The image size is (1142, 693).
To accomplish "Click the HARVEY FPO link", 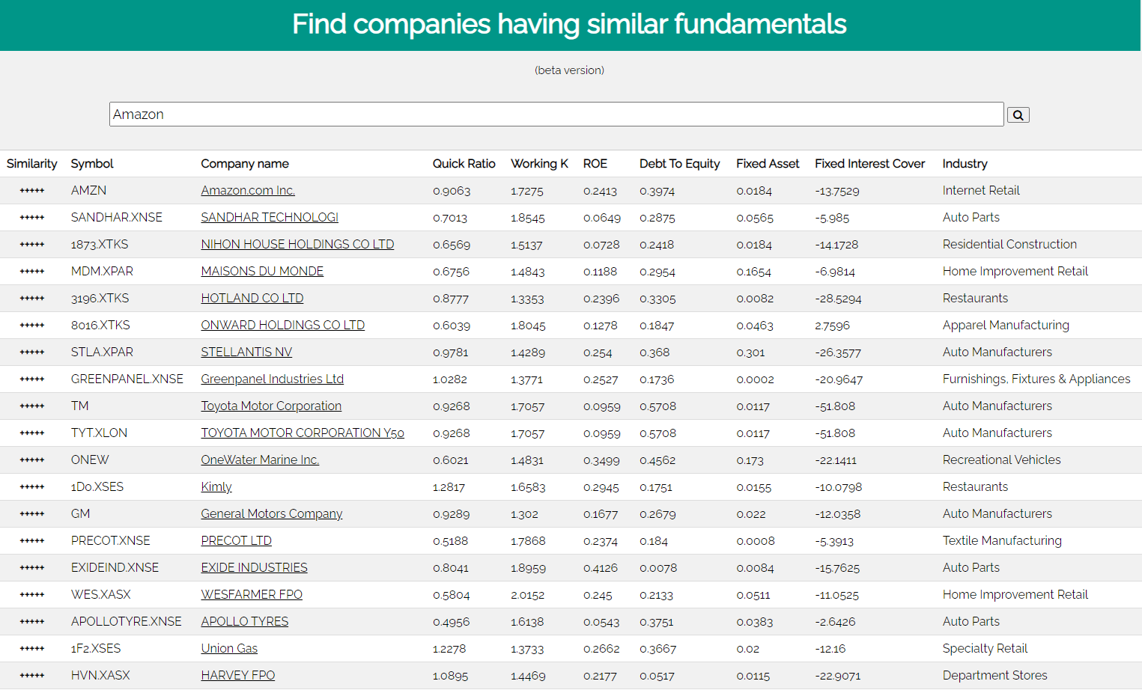I will pos(238,676).
